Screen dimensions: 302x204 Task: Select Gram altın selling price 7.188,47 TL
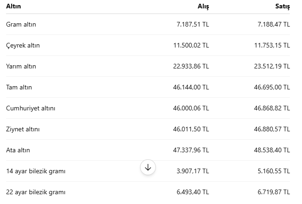coord(274,24)
